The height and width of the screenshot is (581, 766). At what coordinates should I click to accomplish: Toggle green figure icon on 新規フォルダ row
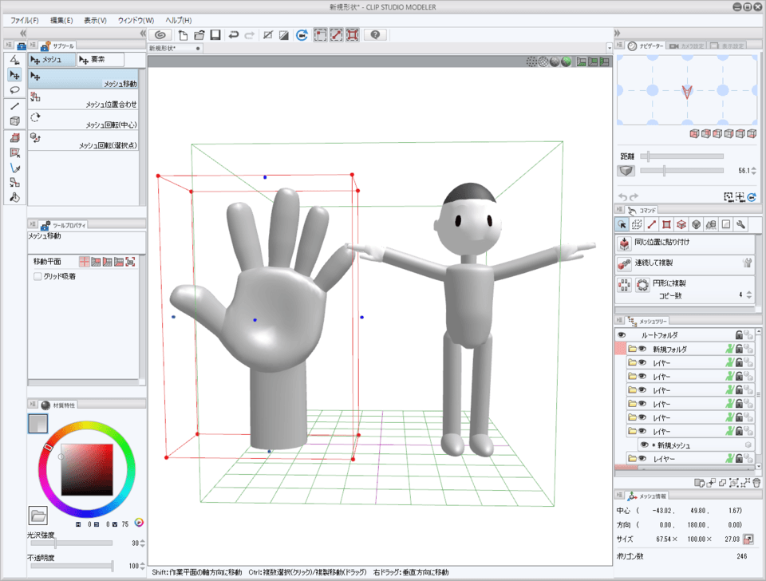coord(729,349)
